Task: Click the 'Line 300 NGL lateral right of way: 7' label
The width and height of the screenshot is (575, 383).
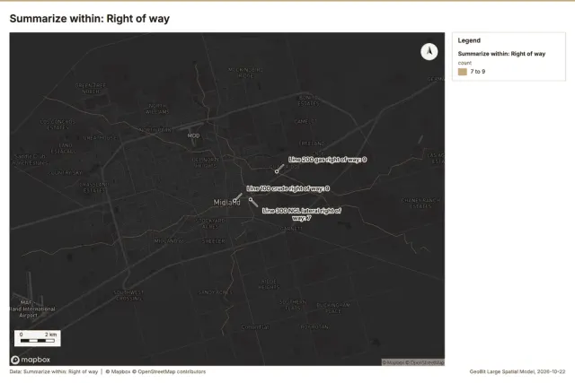Action: [x=302, y=214]
